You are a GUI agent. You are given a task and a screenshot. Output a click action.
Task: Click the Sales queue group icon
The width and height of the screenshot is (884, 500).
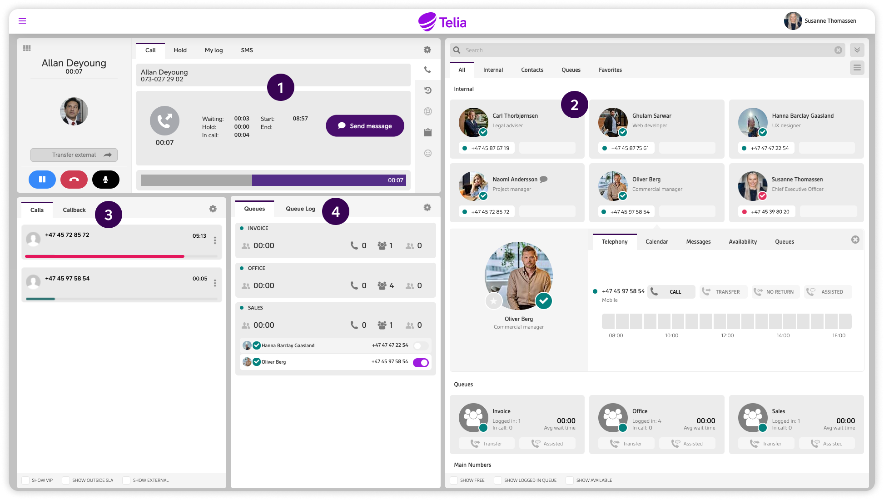coord(753,417)
